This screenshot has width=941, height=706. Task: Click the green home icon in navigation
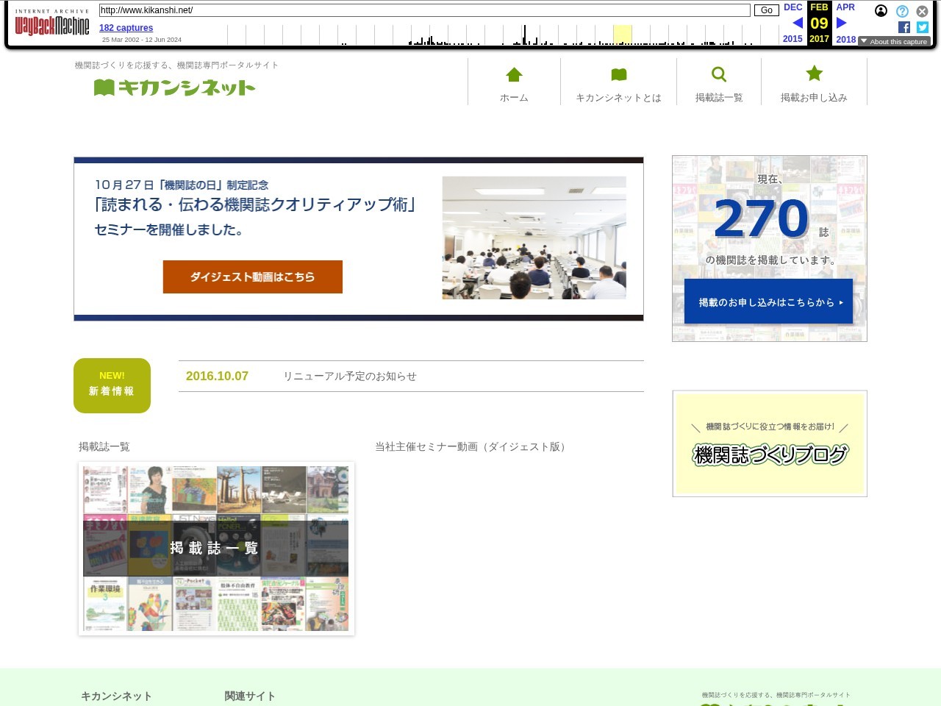(514, 74)
